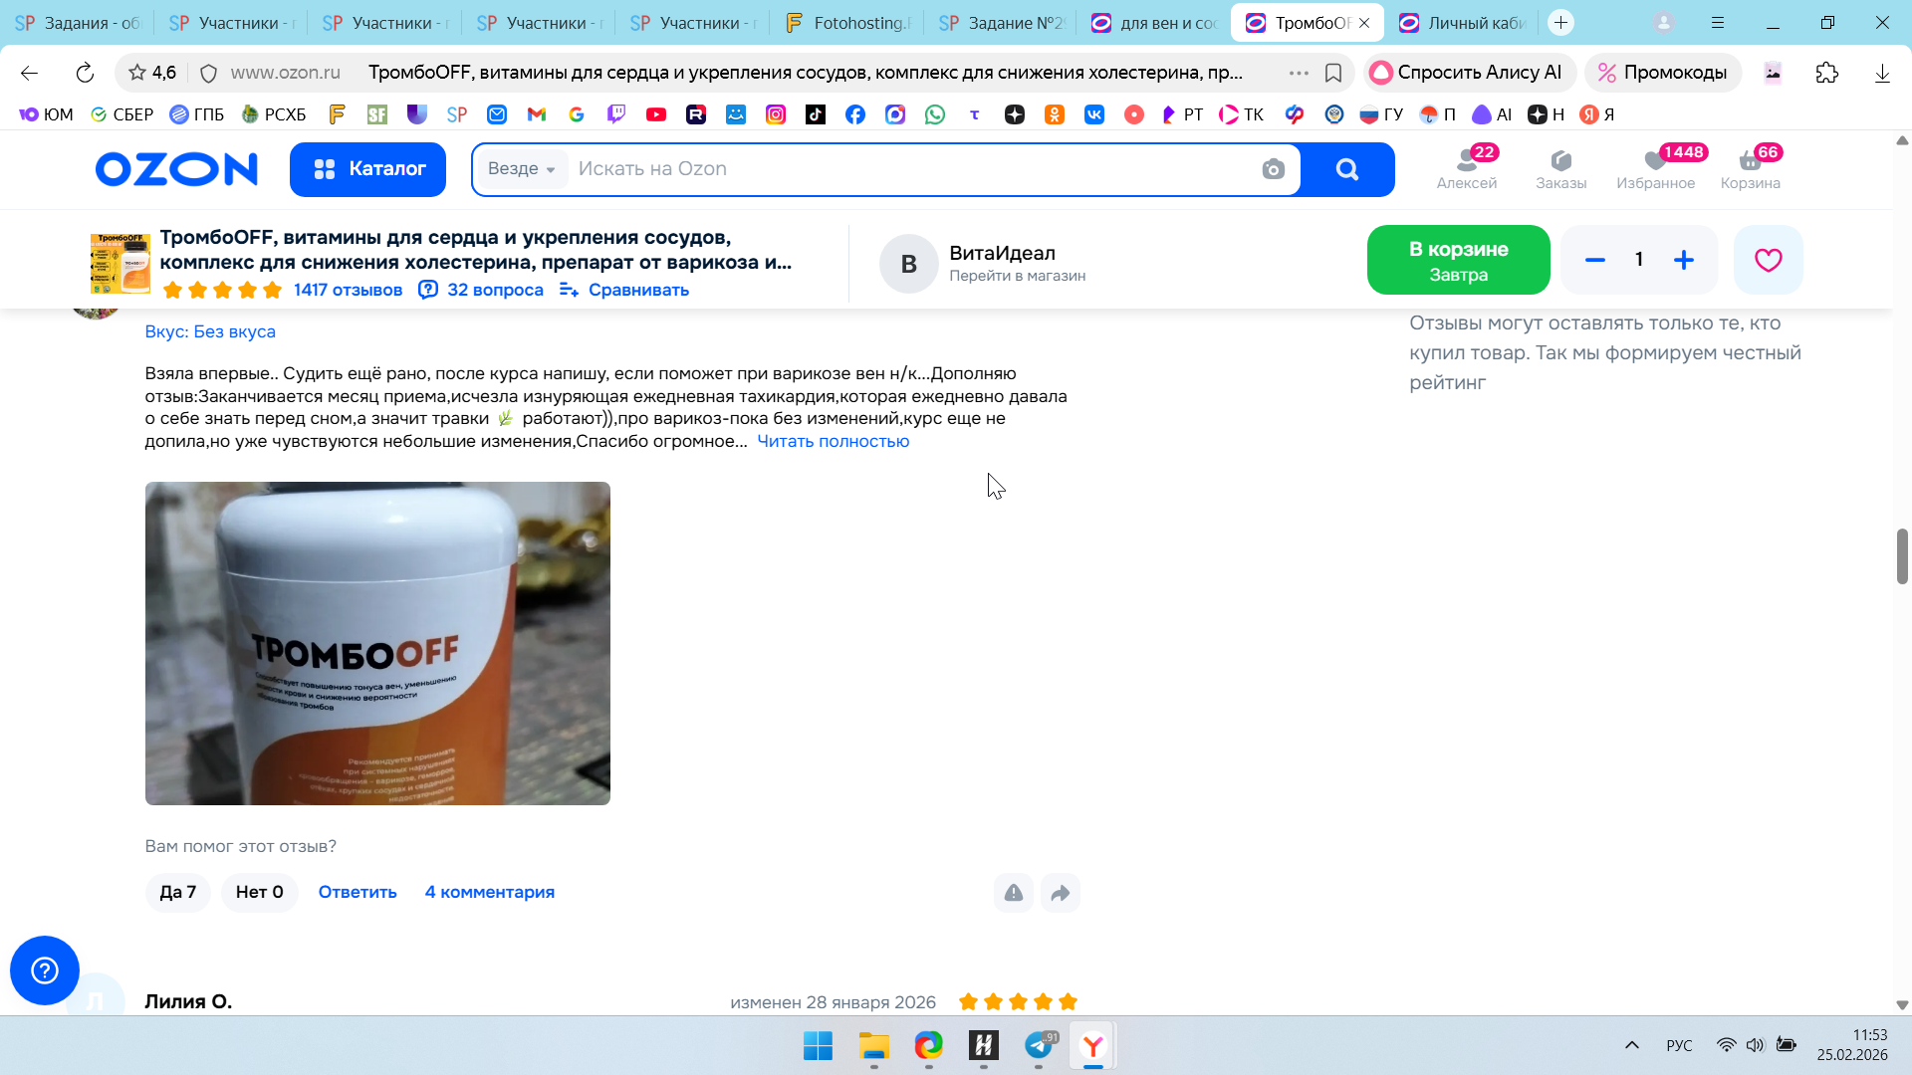The width and height of the screenshot is (1912, 1075).
Task: Click the blue search magnifier button
Action: coord(1347,169)
